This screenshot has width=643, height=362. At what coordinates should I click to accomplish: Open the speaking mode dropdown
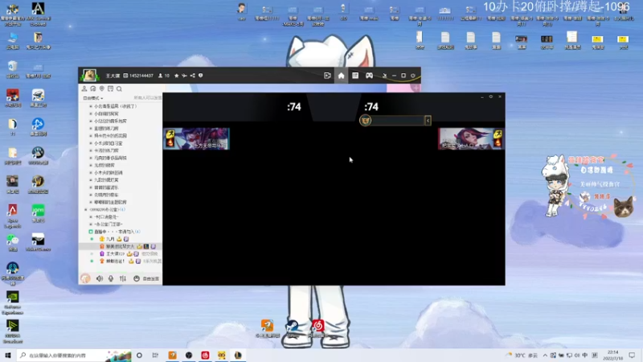coord(93,98)
